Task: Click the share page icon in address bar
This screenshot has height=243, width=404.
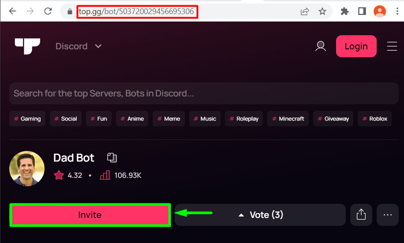Action: coord(305,11)
